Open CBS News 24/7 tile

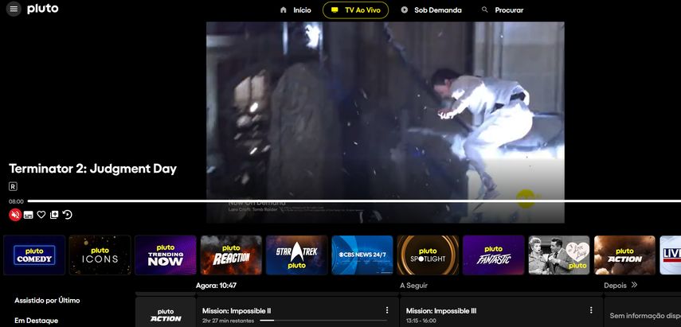[x=362, y=255]
